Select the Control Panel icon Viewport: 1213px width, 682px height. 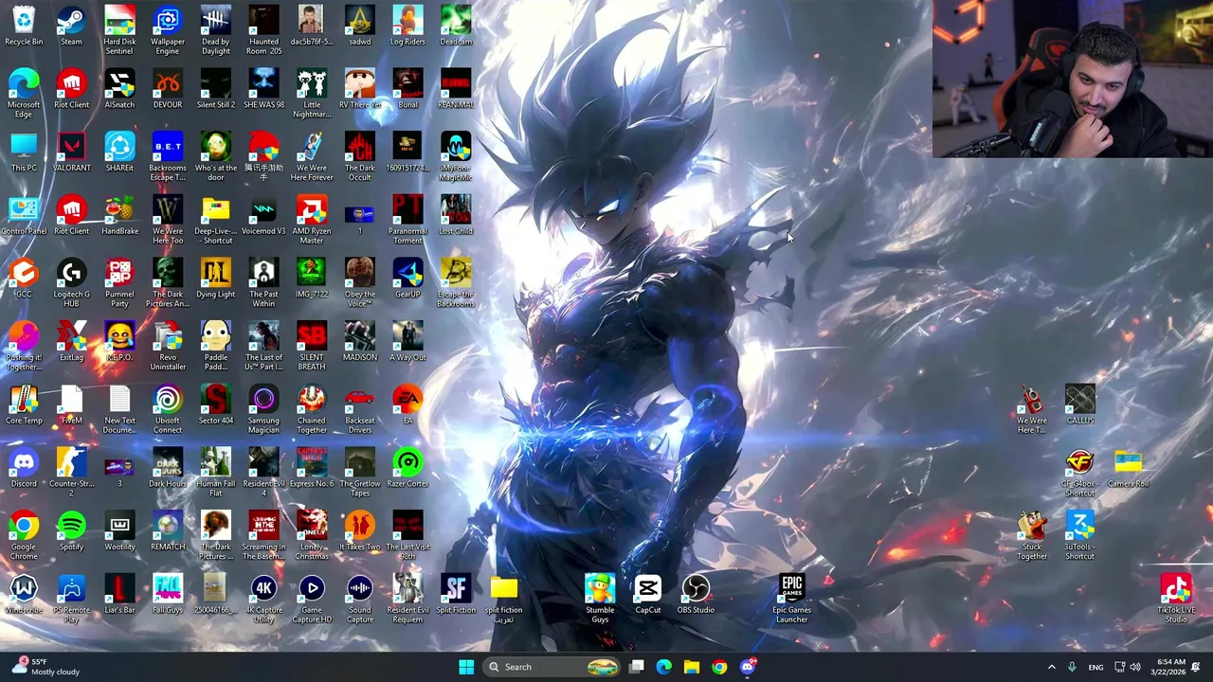coord(24,216)
